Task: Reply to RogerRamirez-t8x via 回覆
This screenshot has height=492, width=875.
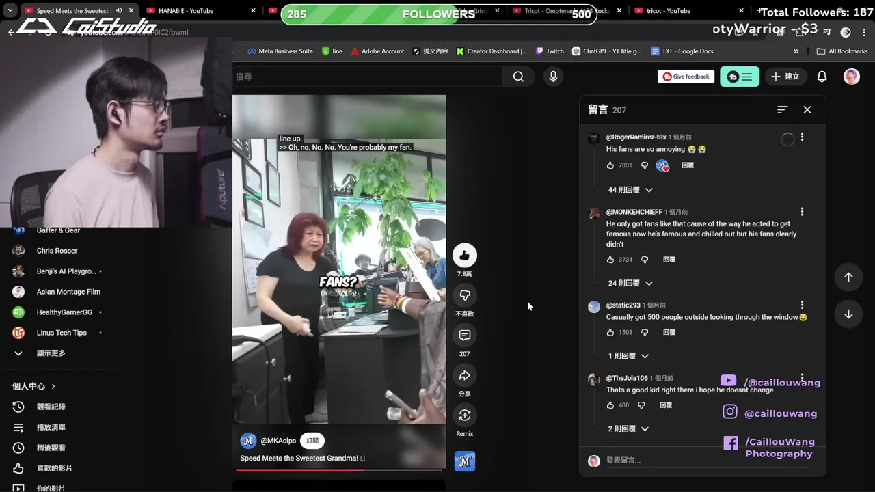Action: pos(688,165)
